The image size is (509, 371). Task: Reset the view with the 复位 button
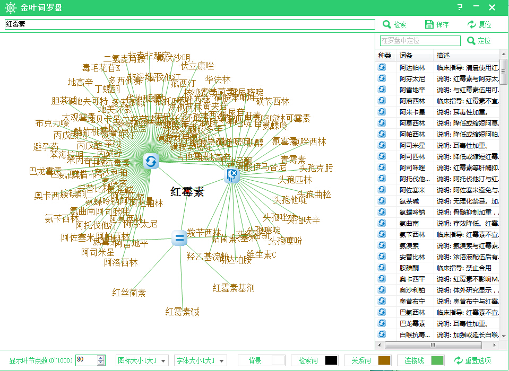click(x=479, y=24)
